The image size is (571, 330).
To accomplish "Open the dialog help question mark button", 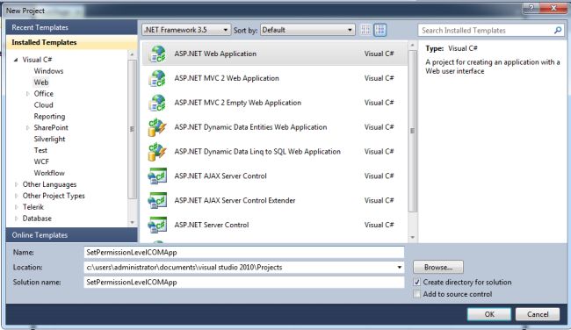I will tap(531, 8).
